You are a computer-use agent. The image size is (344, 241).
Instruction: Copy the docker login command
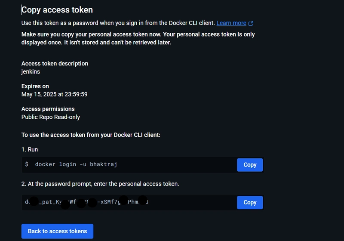tap(250, 165)
